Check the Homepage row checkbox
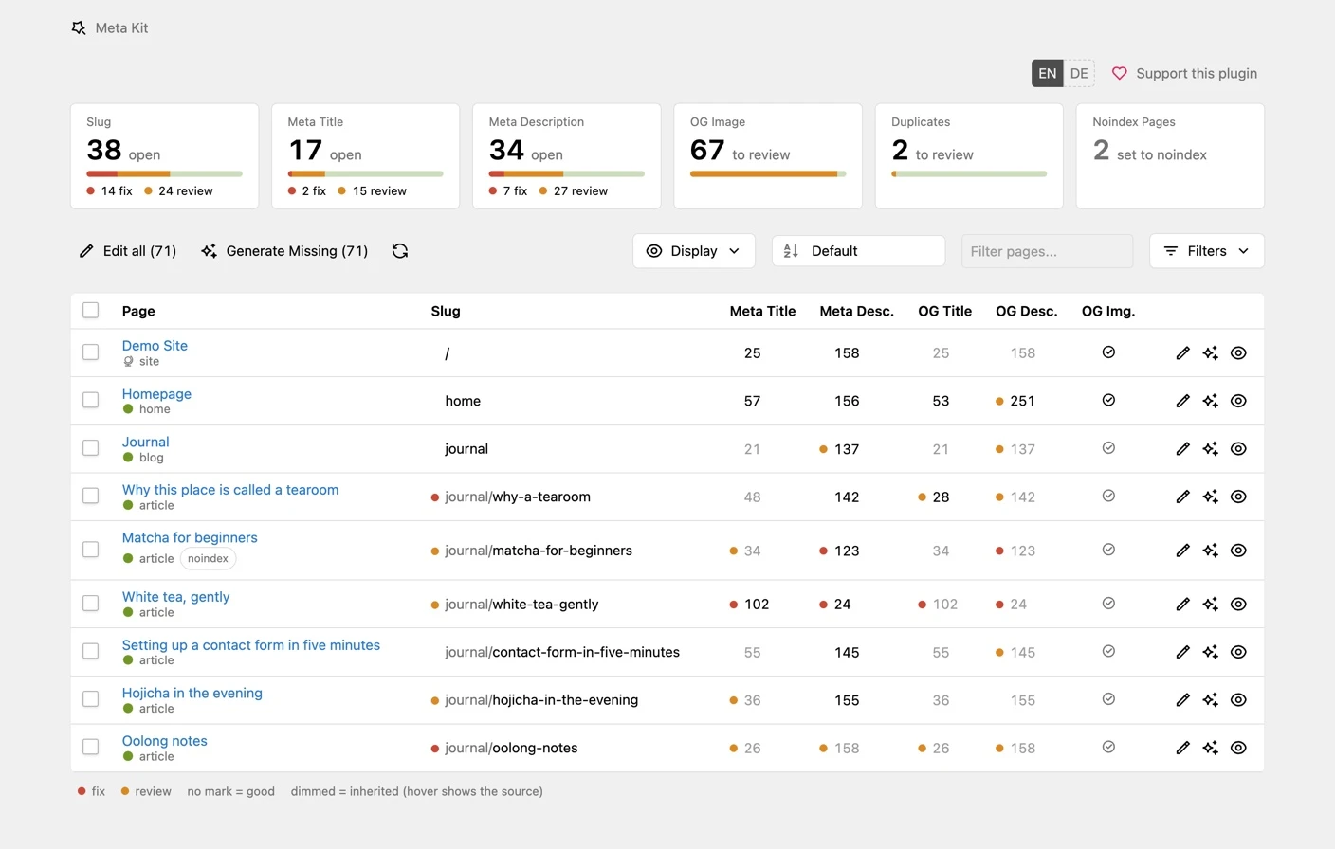This screenshot has height=849, width=1335. tap(90, 400)
